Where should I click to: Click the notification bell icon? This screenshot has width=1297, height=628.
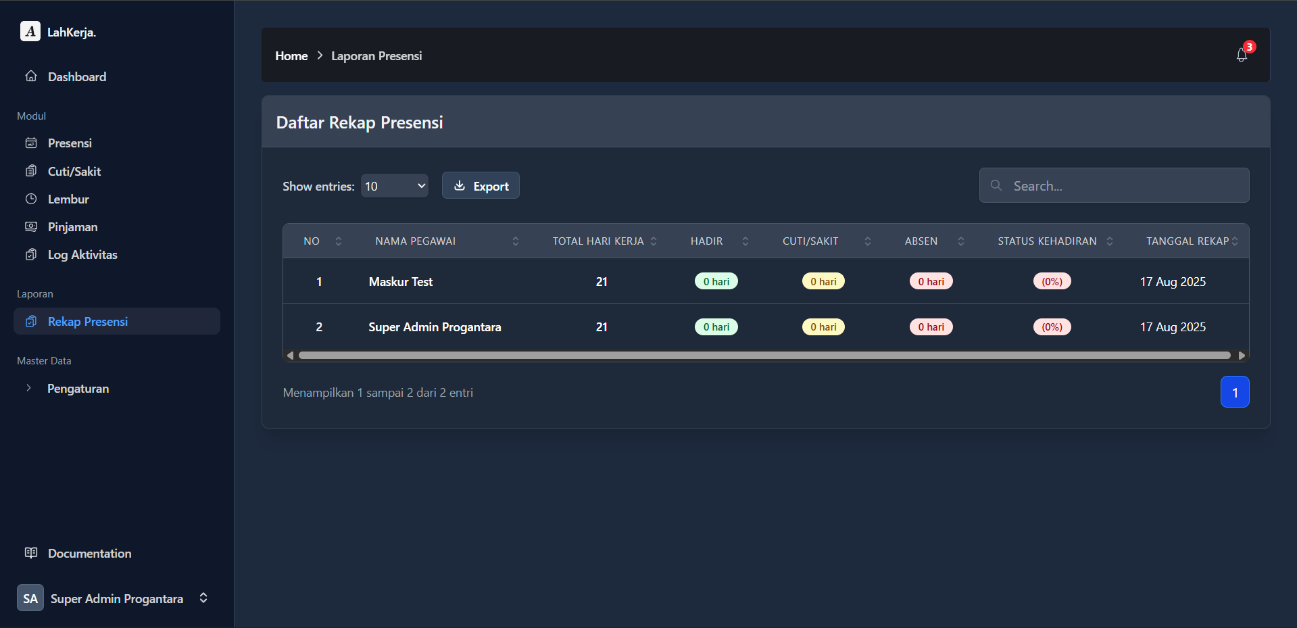[x=1242, y=55]
